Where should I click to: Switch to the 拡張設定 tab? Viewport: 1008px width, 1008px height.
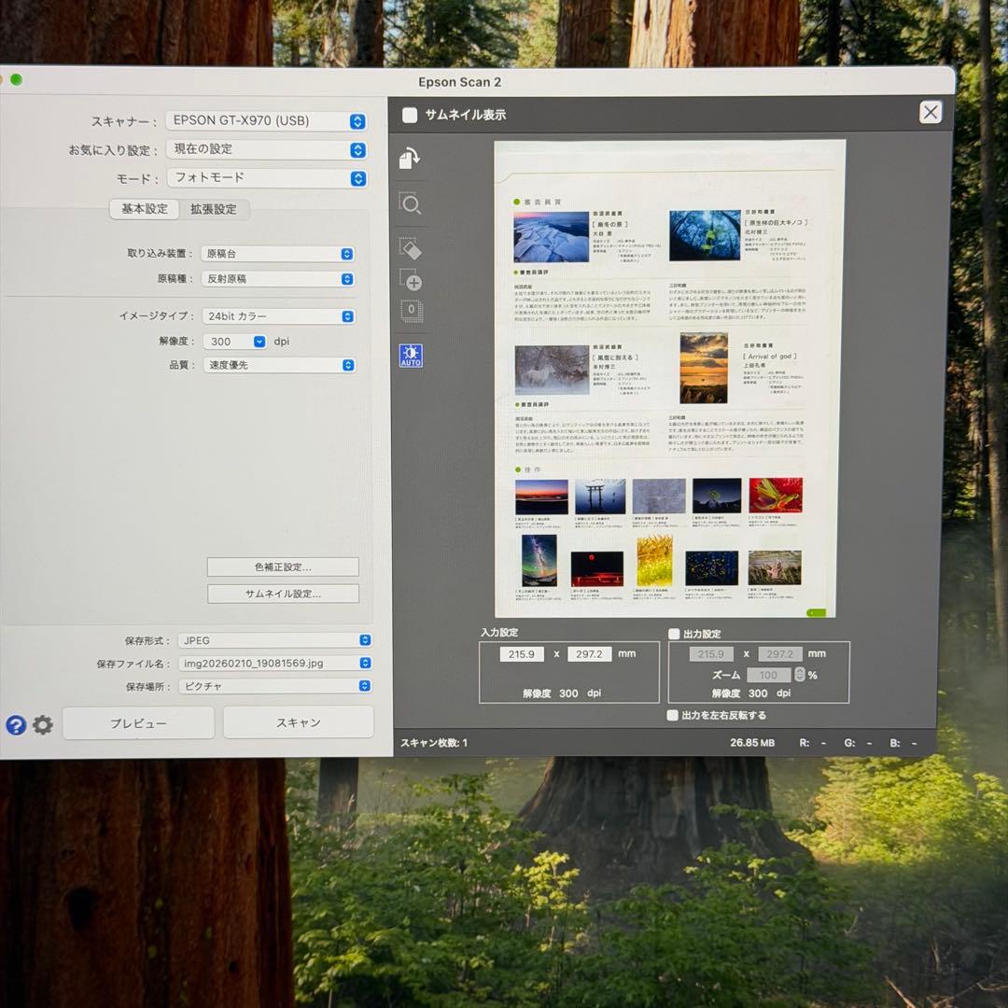[x=214, y=209]
